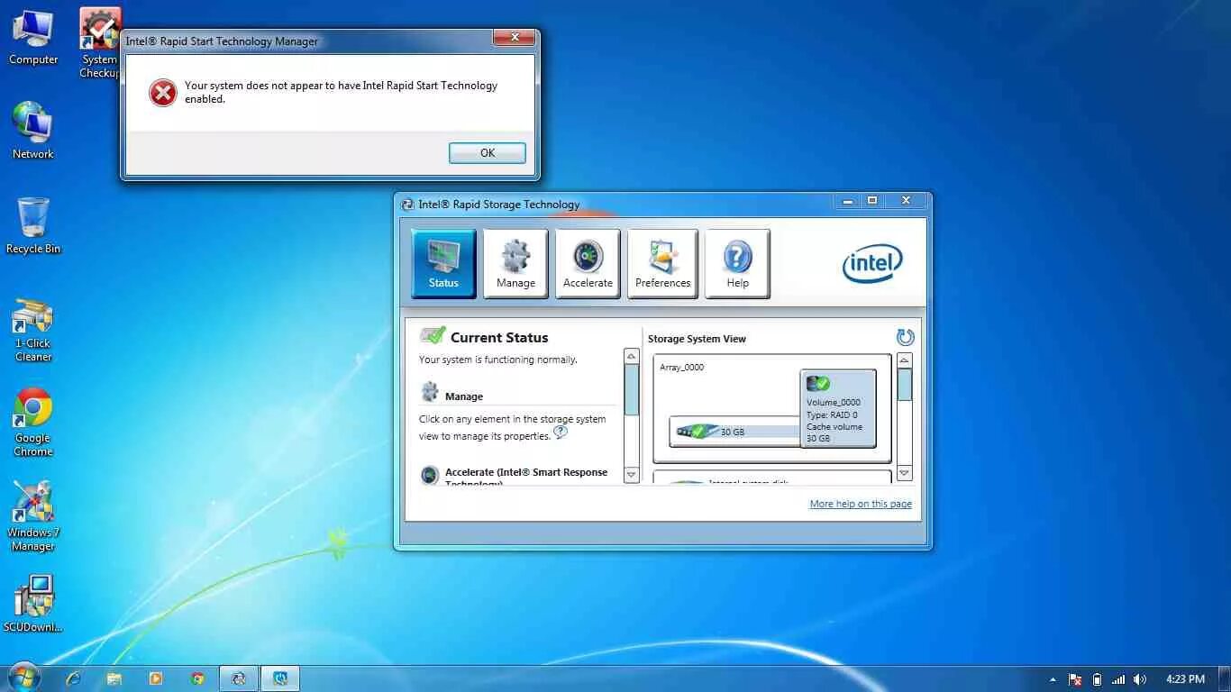Click the Storage System View scroll-down arrow
This screenshot has width=1231, height=692.
(905, 473)
